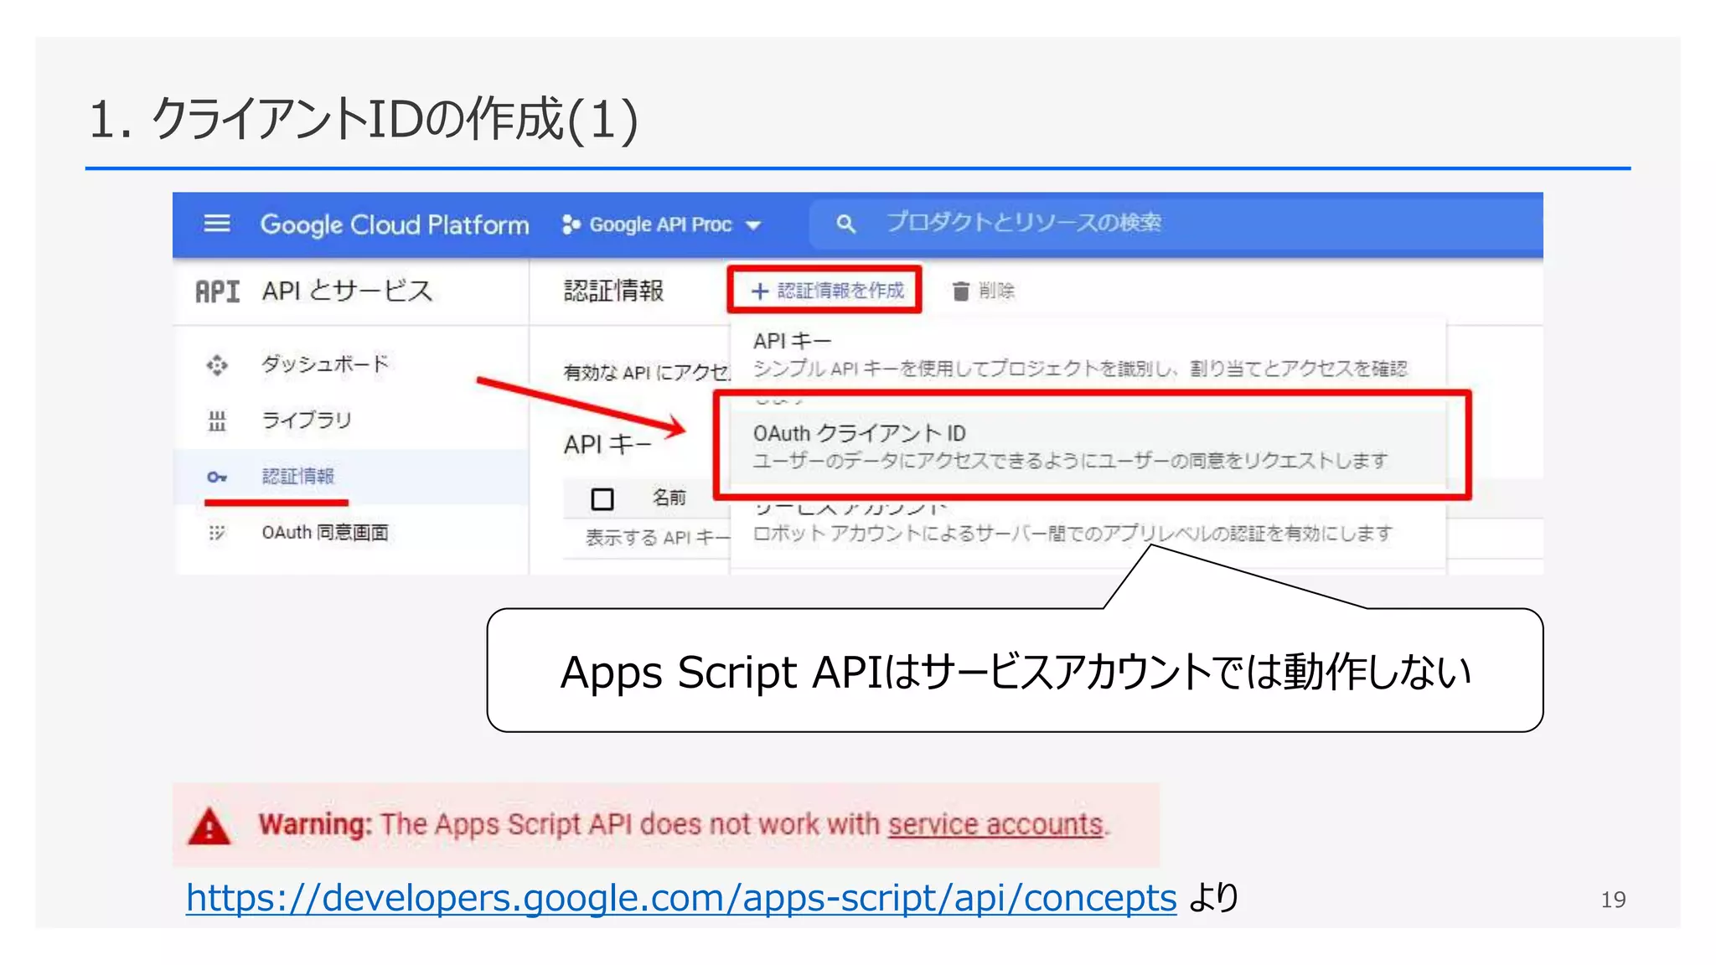Click the service accounts link in warning
Viewport: 1716px width, 965px height.
[x=995, y=825]
